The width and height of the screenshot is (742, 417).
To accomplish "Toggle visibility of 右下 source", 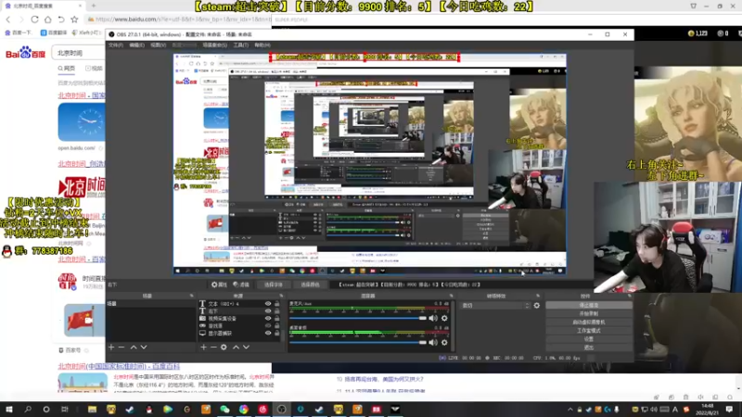I will 268,311.
